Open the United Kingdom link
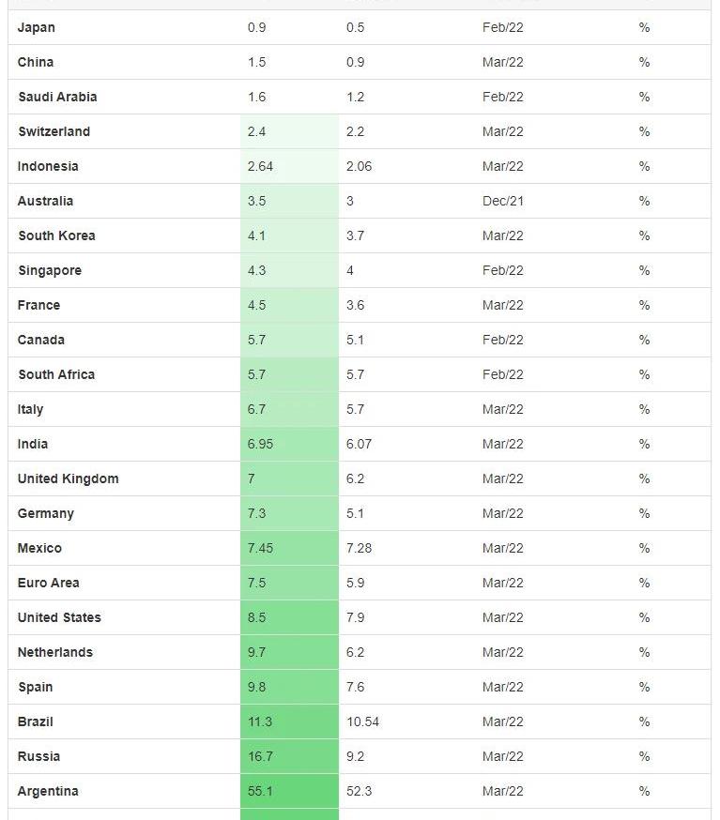 pyautogui.click(x=68, y=479)
